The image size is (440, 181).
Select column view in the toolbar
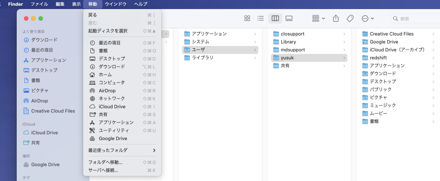point(275,18)
